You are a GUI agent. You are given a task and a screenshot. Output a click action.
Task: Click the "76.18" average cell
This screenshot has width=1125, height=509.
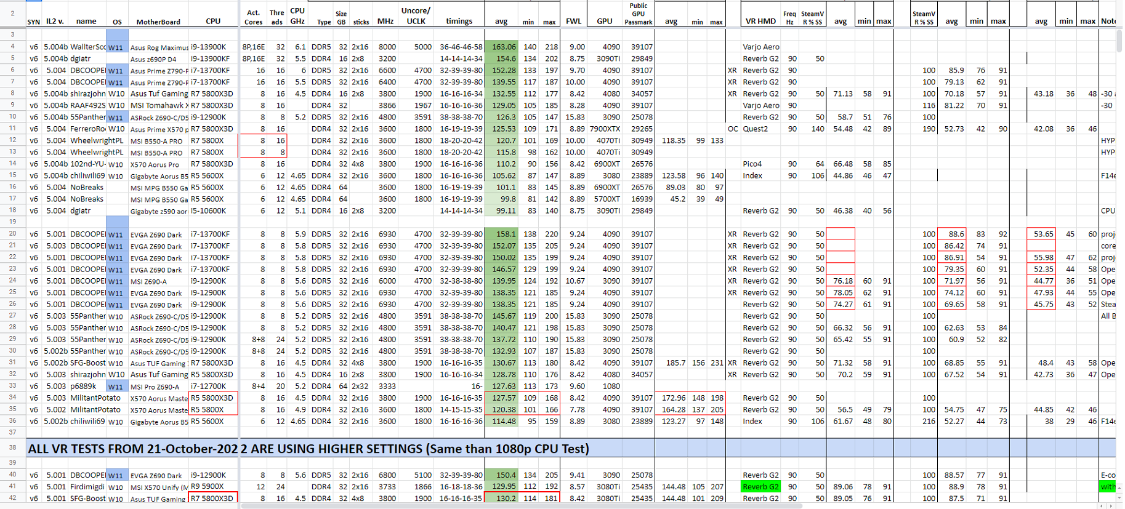click(x=841, y=281)
